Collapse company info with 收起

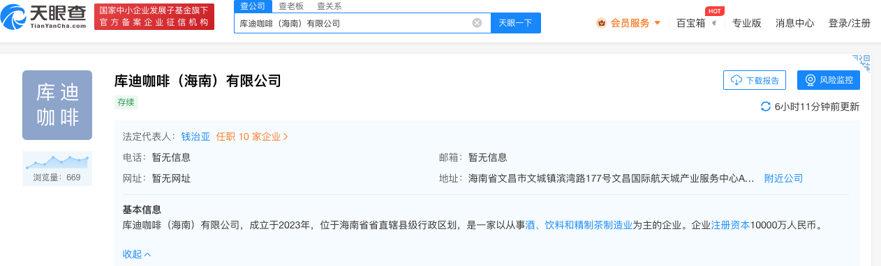[137, 254]
